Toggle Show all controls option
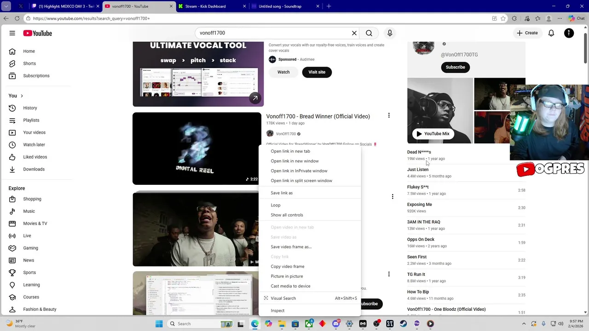 310,215
